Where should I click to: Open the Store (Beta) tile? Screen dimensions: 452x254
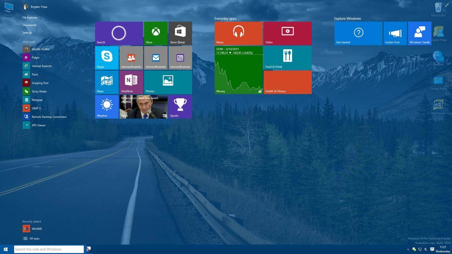point(180,33)
